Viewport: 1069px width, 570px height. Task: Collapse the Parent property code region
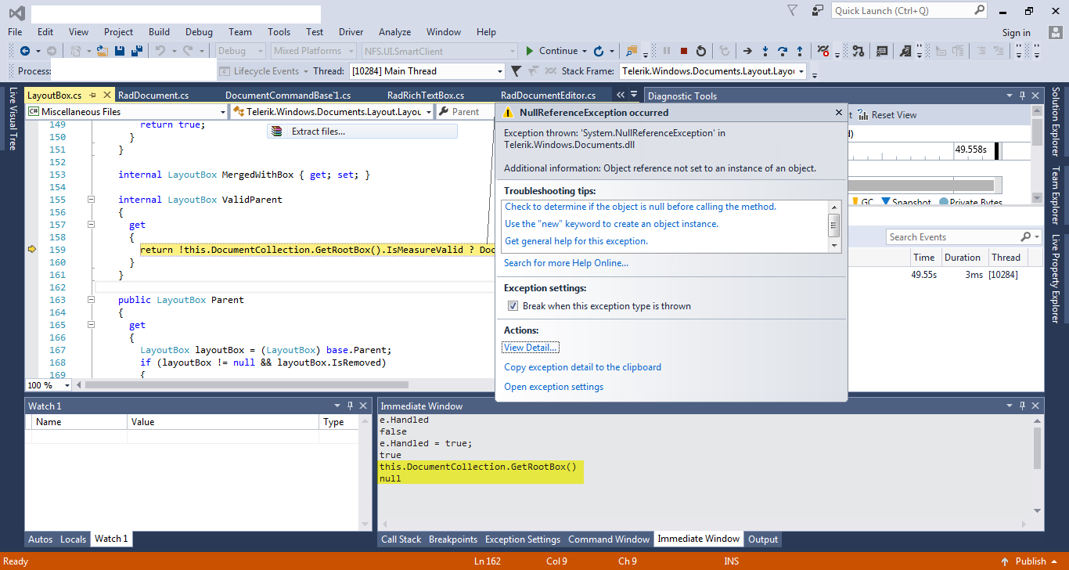click(x=92, y=300)
